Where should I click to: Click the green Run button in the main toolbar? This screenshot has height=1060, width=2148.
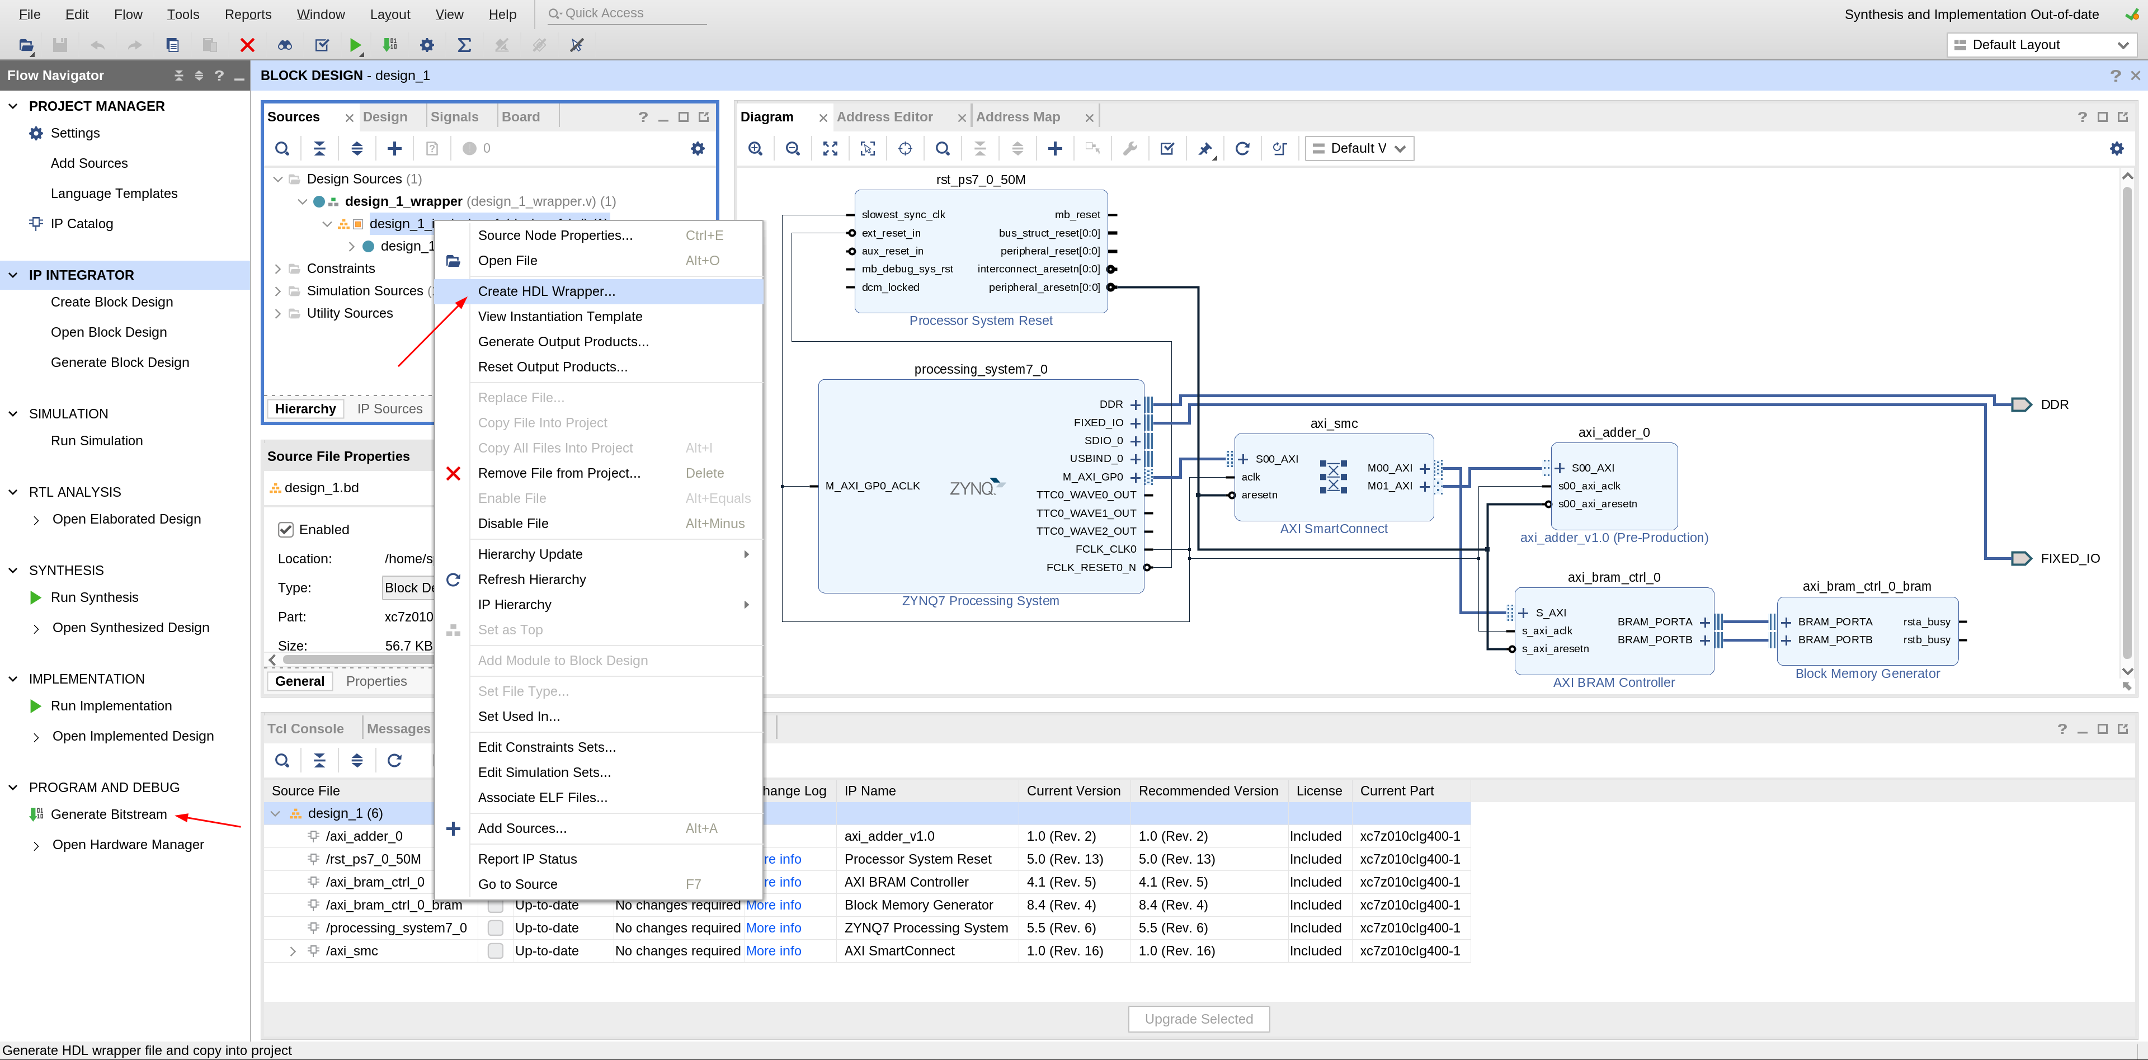356,45
